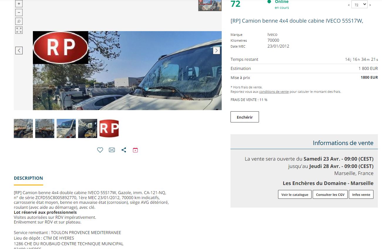Show the previous photo with left arrow
This screenshot has height=249, width=382.
pos(19,51)
